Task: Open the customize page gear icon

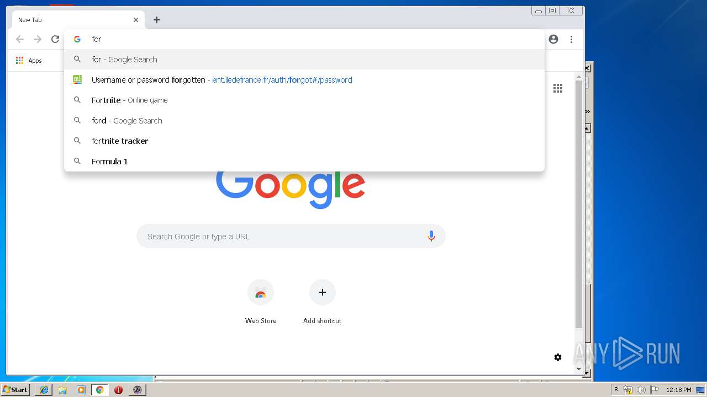Action: pyautogui.click(x=558, y=357)
